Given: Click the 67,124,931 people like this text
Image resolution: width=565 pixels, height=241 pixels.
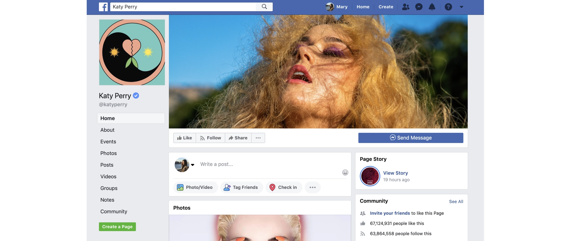Looking at the screenshot, I should click(x=397, y=224).
